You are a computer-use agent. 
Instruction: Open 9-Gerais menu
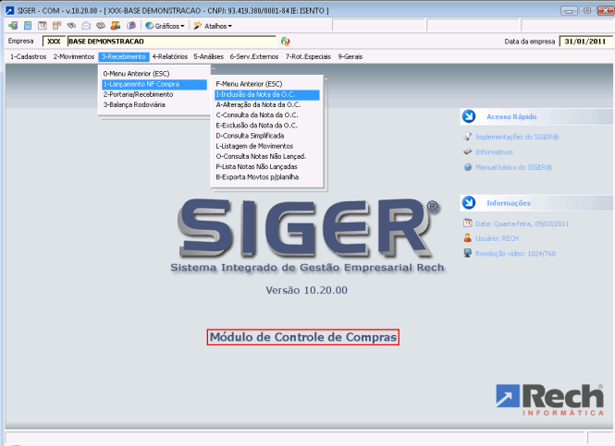point(351,56)
